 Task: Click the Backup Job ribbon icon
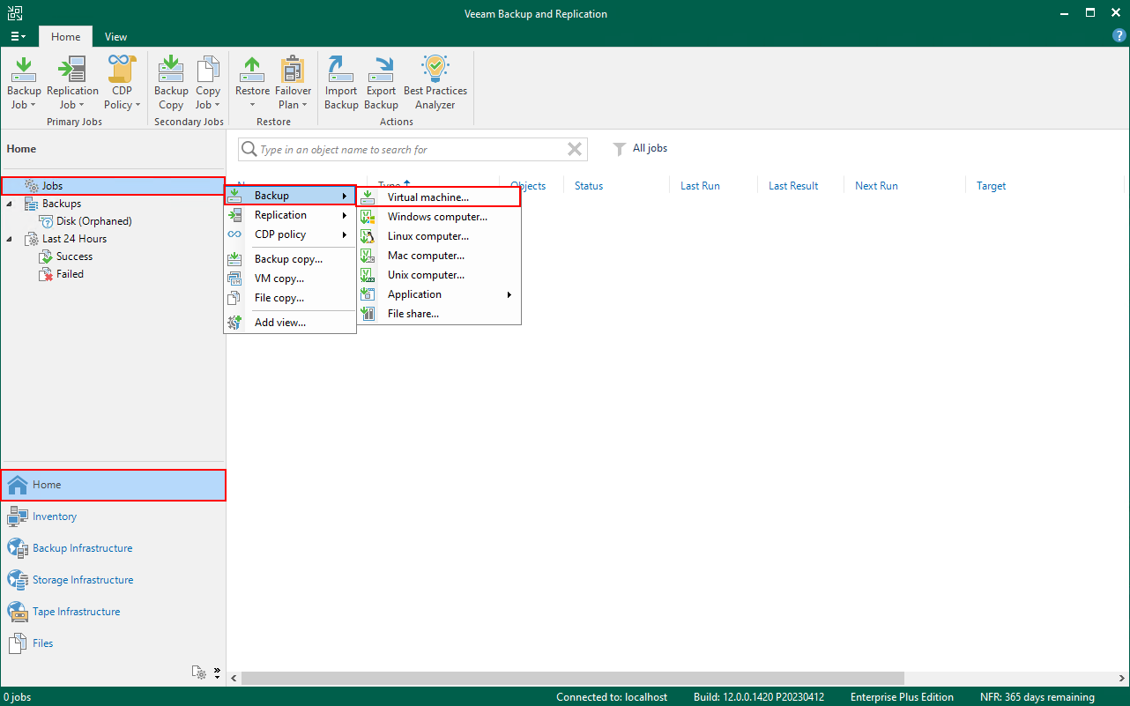coord(24,69)
